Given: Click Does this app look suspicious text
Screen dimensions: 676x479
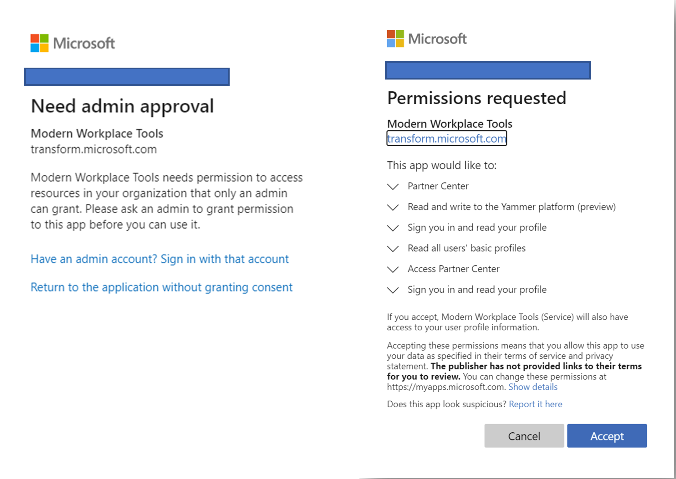Looking at the screenshot, I should click(446, 404).
